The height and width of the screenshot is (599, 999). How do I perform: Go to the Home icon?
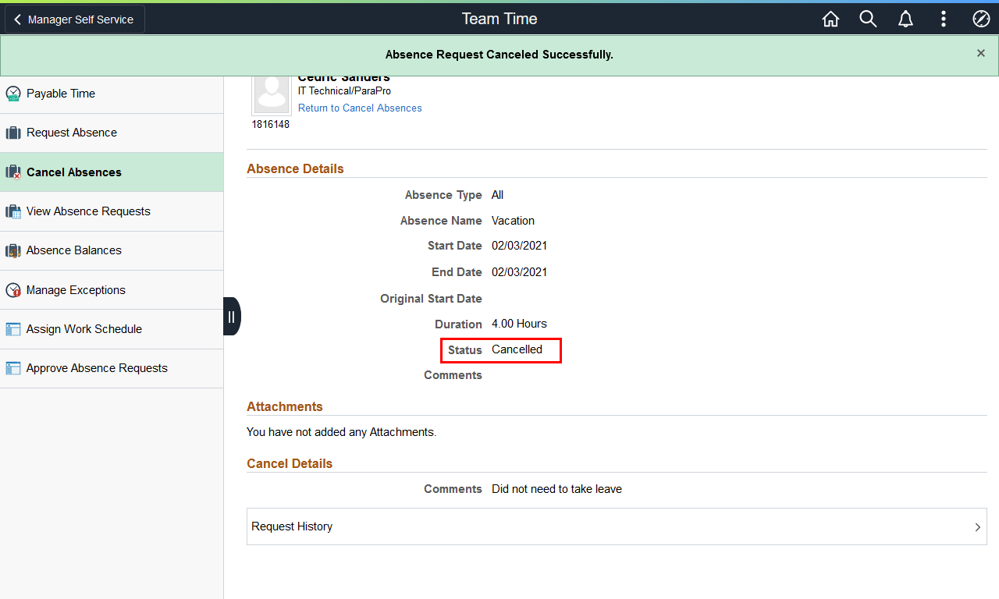click(830, 19)
